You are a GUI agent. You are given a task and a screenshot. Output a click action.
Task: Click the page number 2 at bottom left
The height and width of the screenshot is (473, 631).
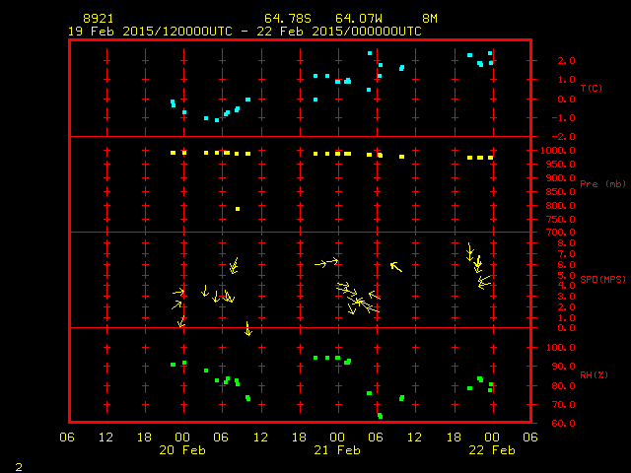(18, 465)
